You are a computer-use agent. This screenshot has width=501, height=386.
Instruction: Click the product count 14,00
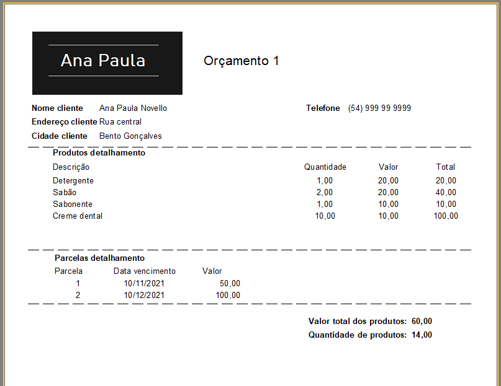422,335
